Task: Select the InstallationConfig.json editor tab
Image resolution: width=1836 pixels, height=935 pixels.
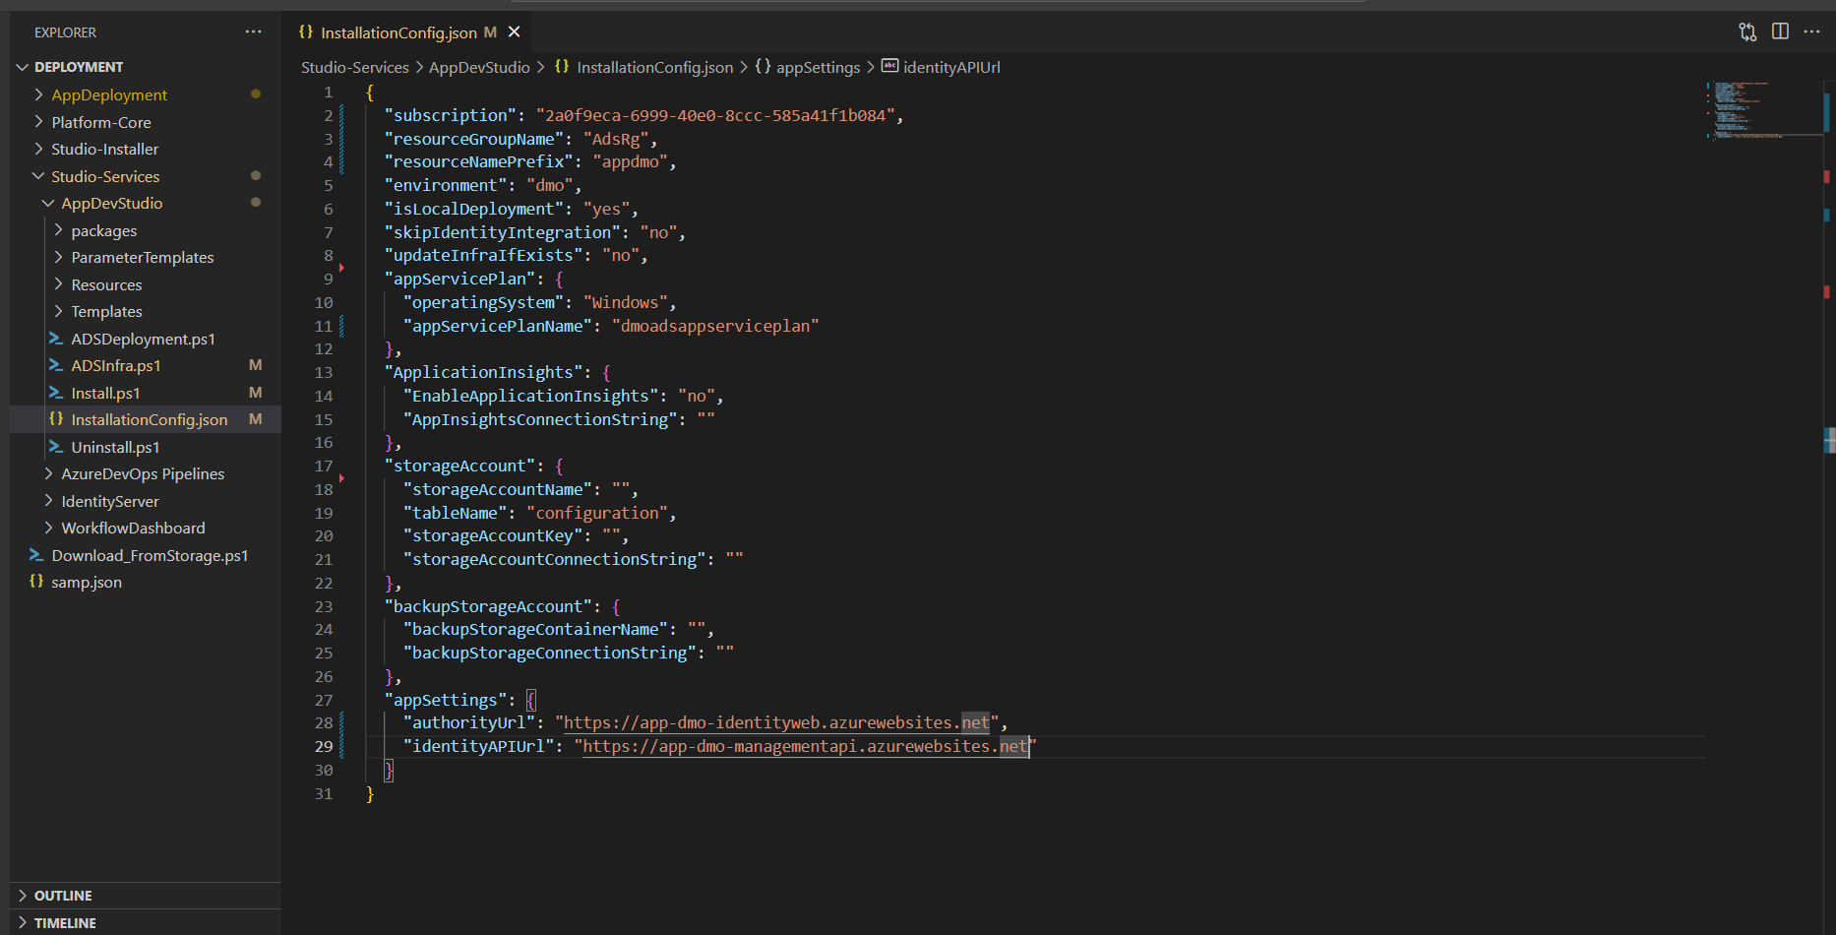Action: click(x=409, y=32)
